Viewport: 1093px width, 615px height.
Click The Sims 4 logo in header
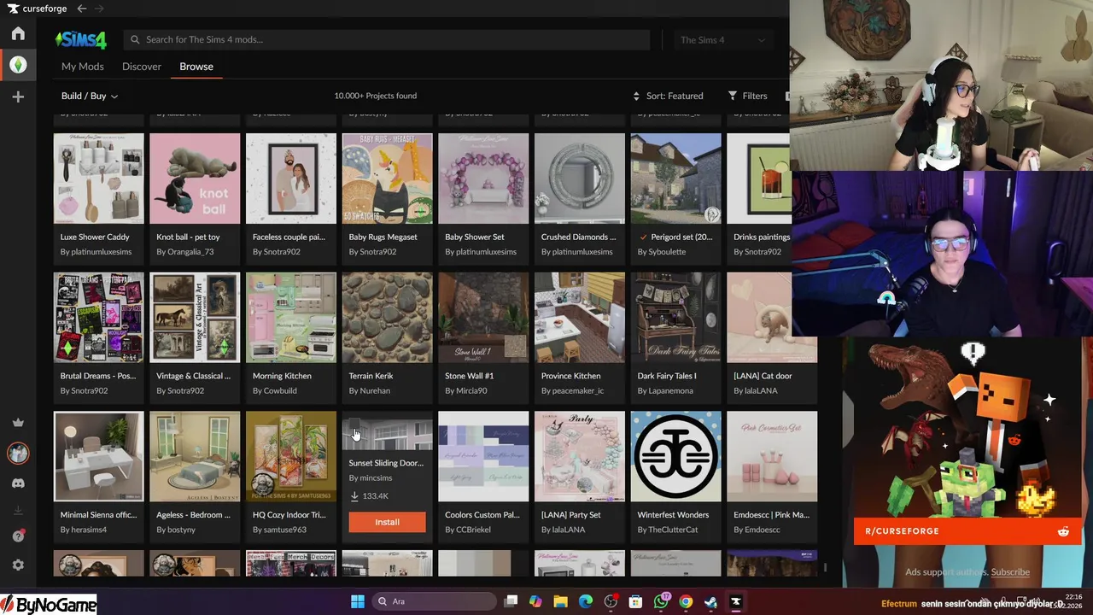click(x=81, y=40)
